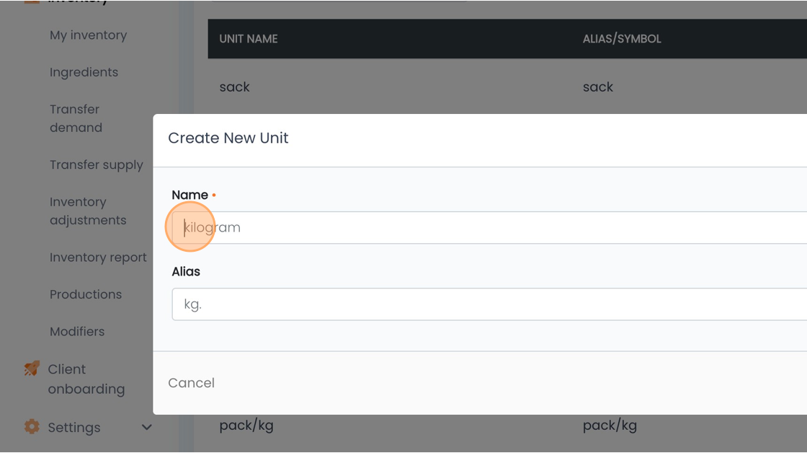Open the Settings menu label
Image resolution: width=807 pixels, height=453 pixels.
(74, 427)
